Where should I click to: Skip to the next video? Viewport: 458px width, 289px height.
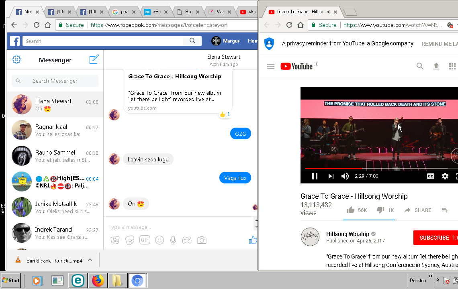tap(331, 176)
